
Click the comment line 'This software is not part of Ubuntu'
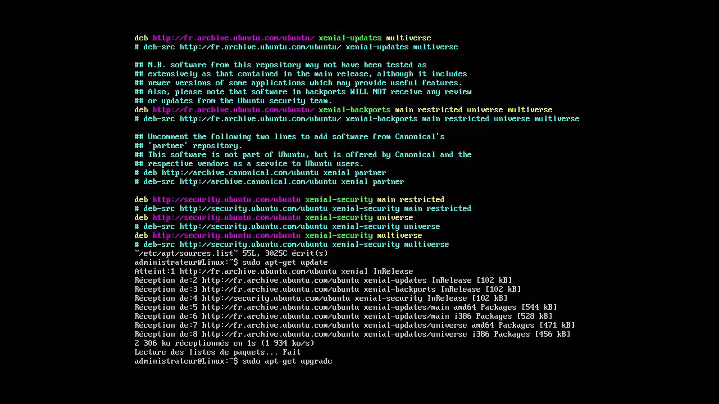[x=303, y=155]
